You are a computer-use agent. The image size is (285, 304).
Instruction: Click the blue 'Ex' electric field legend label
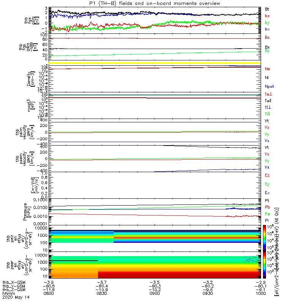point(267,193)
